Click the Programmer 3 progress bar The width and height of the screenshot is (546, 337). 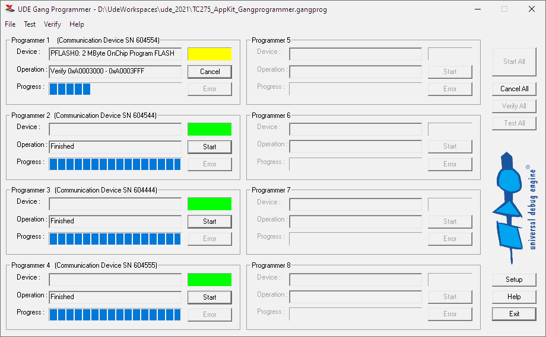coord(115,239)
